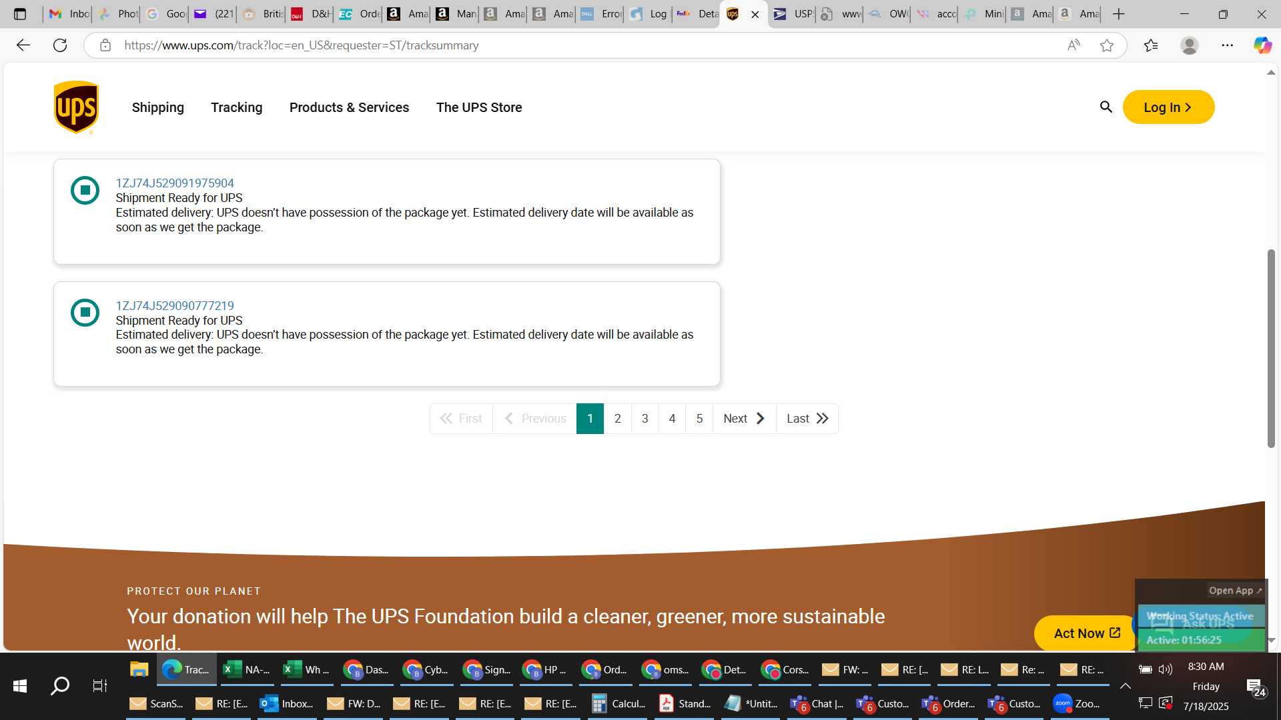Open Das... Chrome window in taskbar
The height and width of the screenshot is (720, 1281).
(x=366, y=669)
